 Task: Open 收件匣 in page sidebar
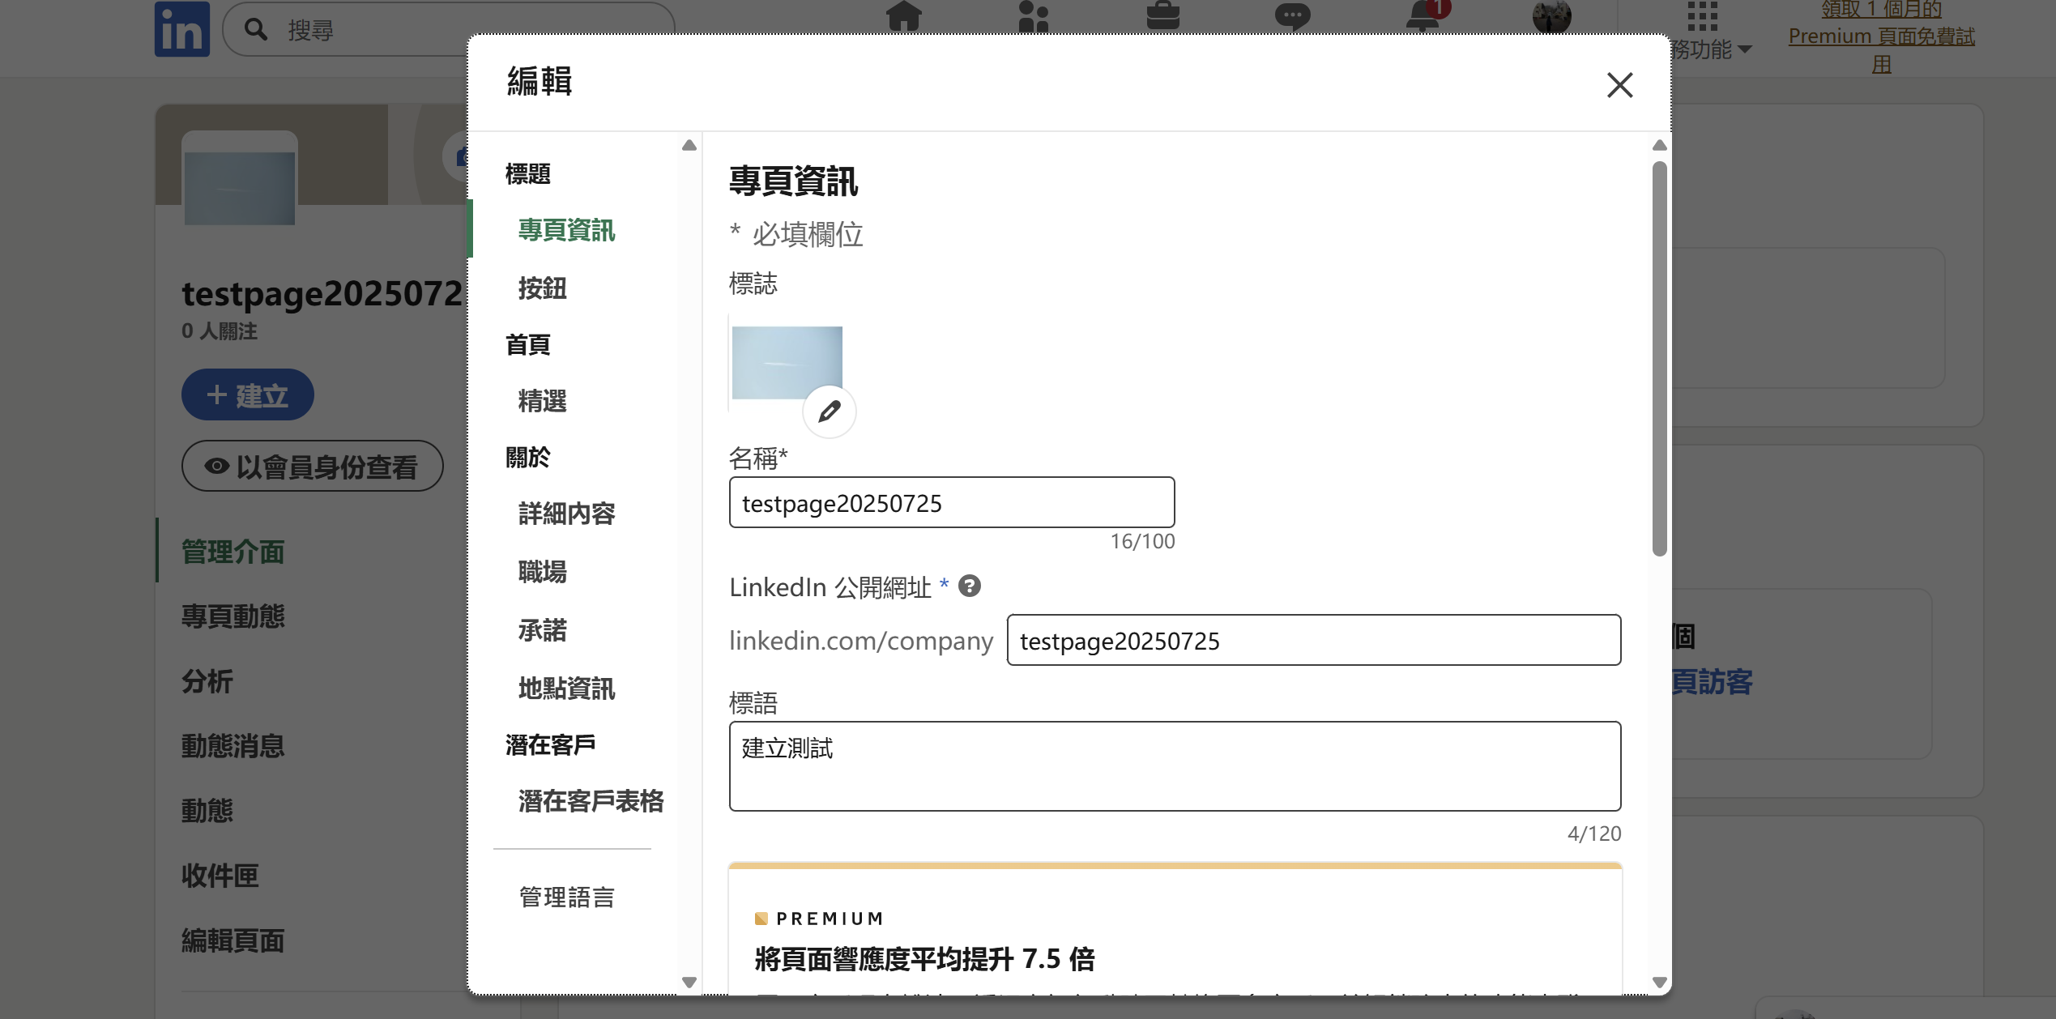click(x=220, y=876)
